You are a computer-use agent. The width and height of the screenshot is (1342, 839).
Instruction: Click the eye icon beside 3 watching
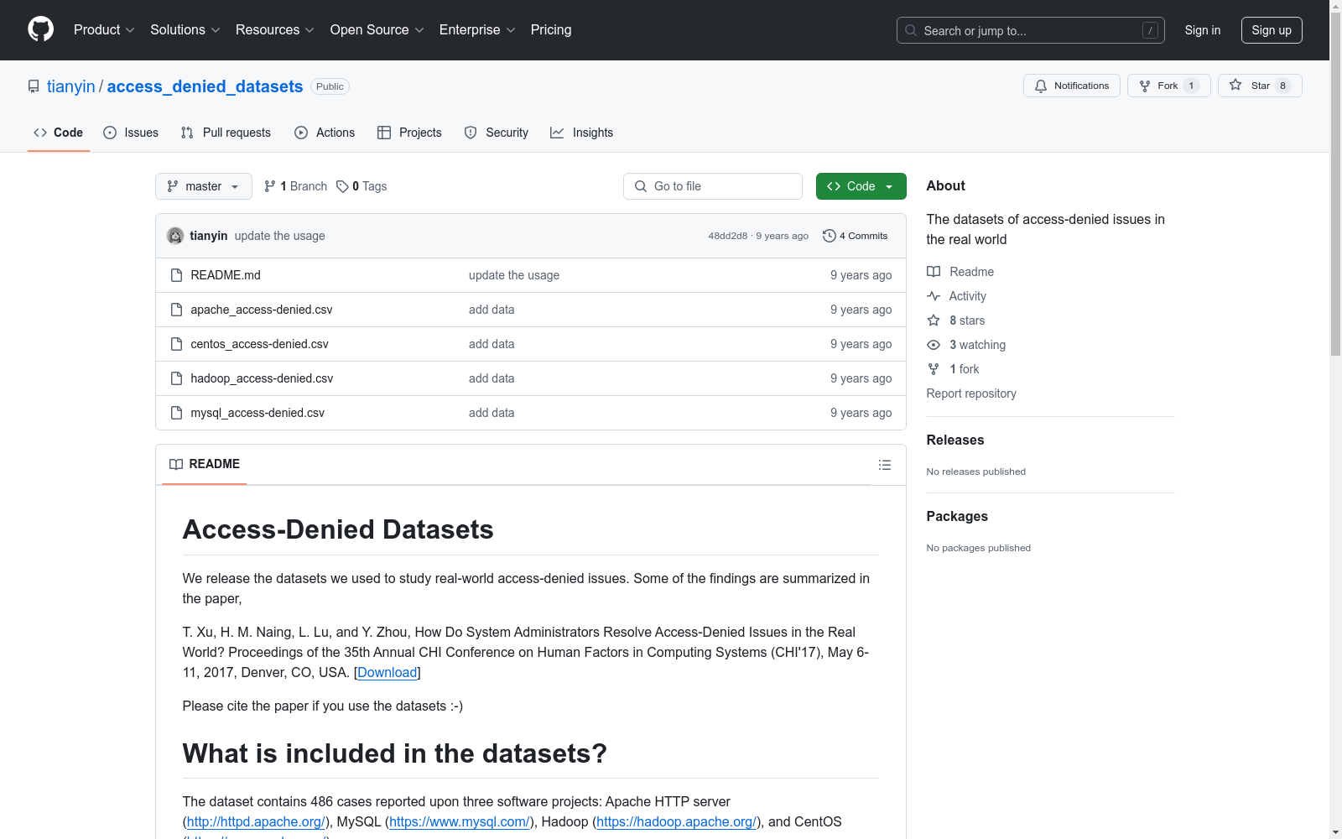click(x=934, y=345)
